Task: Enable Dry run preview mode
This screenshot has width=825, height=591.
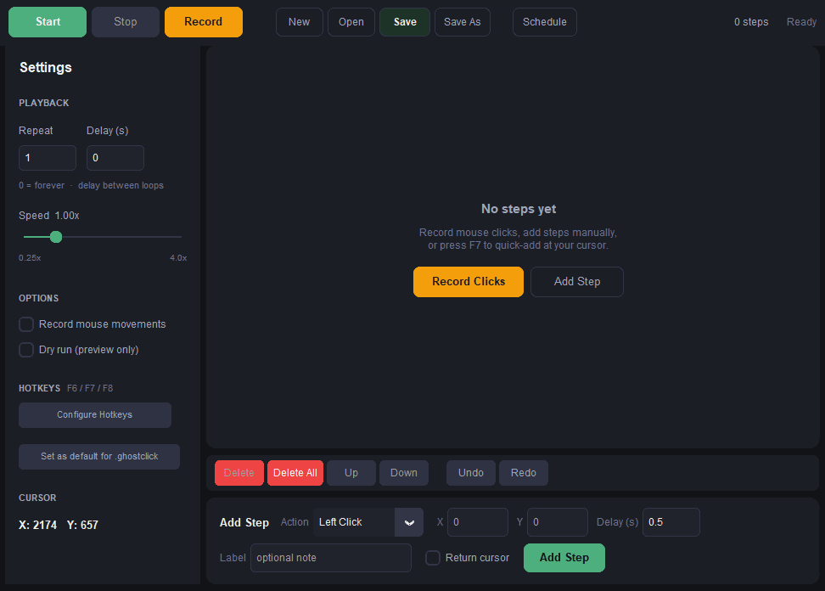Action: tap(25, 349)
